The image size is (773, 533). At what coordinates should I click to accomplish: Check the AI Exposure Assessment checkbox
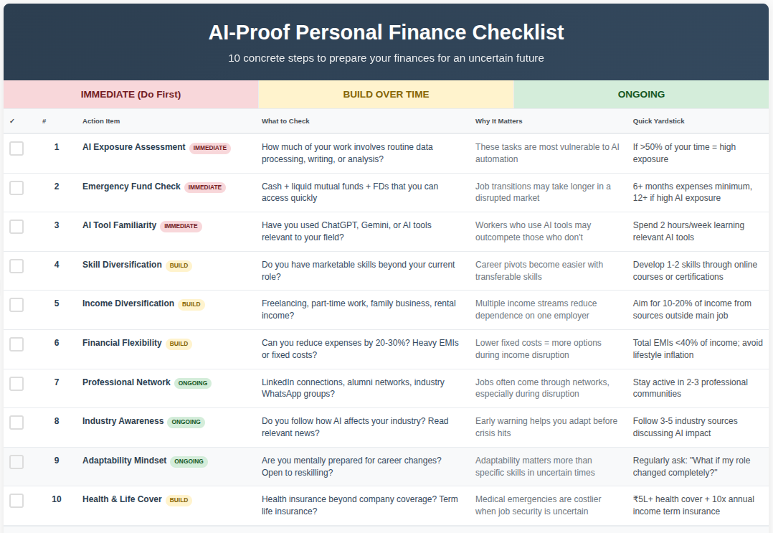pyautogui.click(x=16, y=148)
